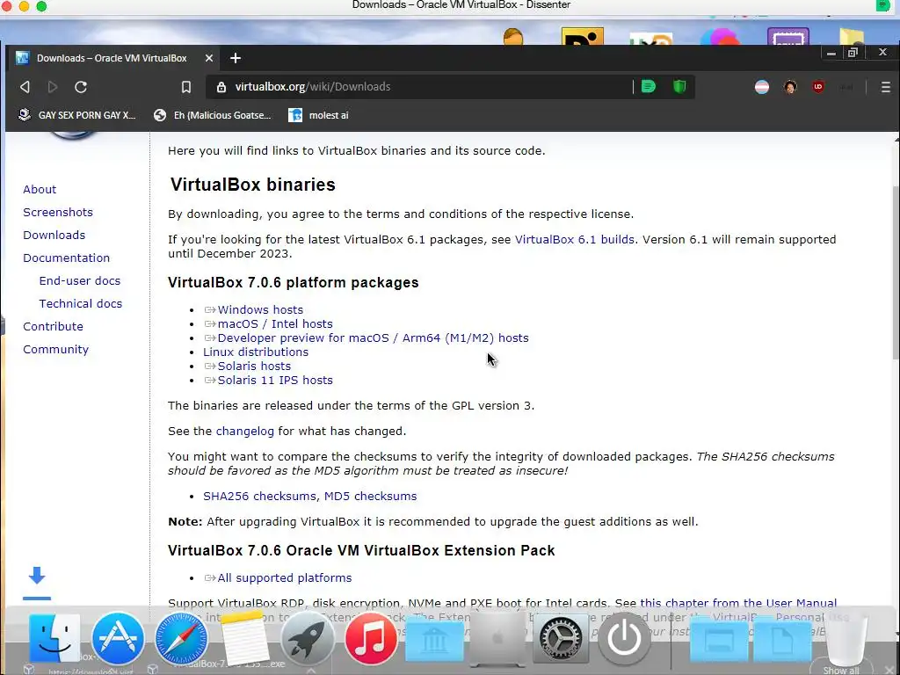Screen dimensions: 900x675
Task: Open the Trash in the dock
Action: (x=845, y=638)
